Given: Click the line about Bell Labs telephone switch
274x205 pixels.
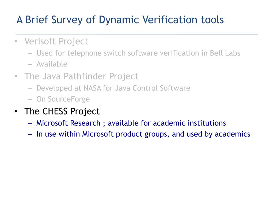Looking at the screenshot, I should [138, 53].
